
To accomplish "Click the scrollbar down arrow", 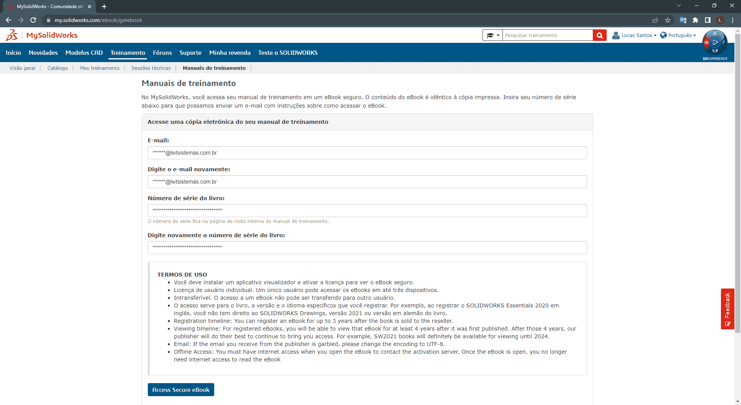I will tap(738, 402).
